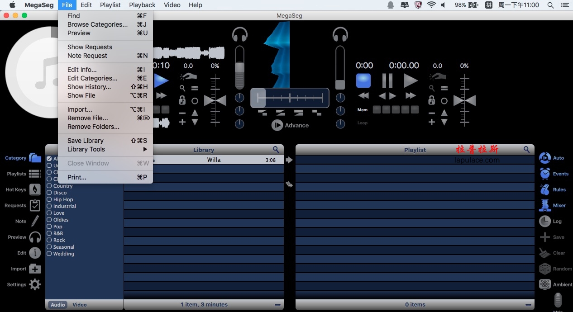
Task: Click the right deck headphones cue icon
Action: (340, 35)
